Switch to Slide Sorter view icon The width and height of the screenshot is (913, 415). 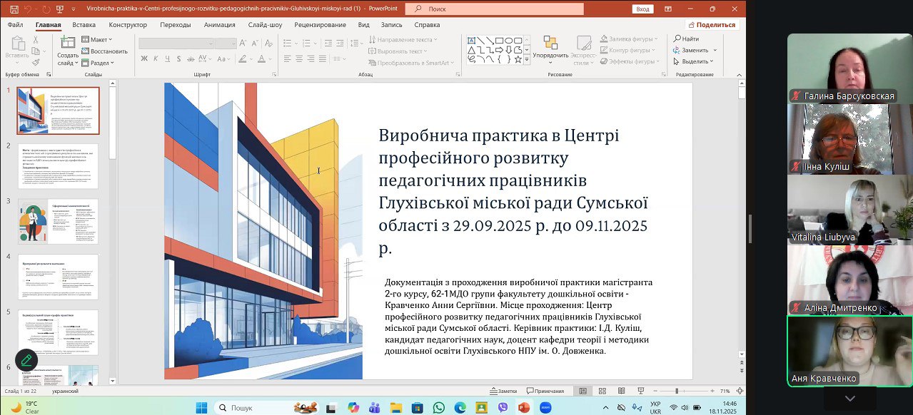603,391
